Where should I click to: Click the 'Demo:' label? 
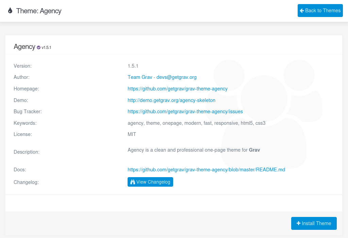pyautogui.click(x=21, y=100)
